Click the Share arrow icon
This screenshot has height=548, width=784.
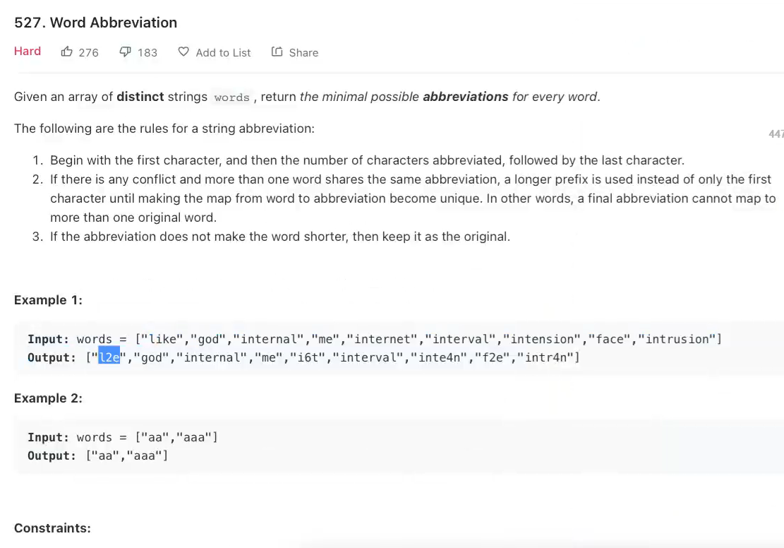[x=277, y=52]
